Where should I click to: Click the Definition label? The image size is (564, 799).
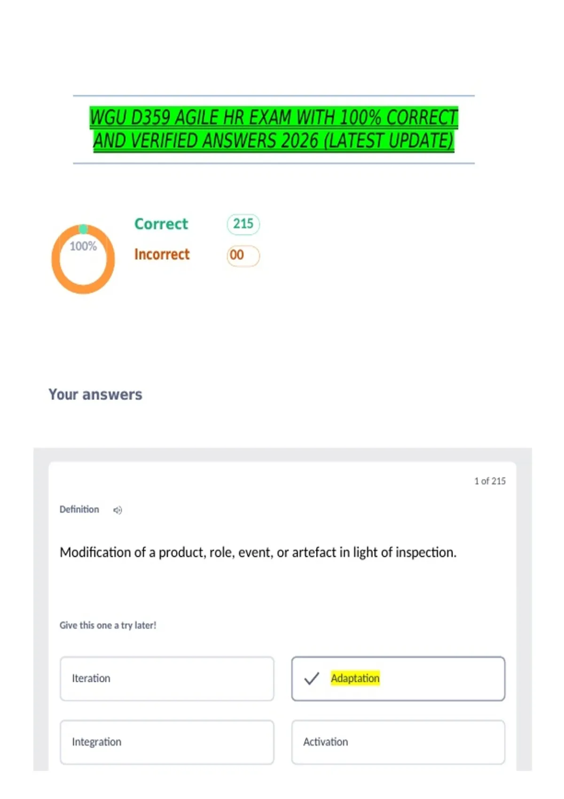(x=79, y=509)
